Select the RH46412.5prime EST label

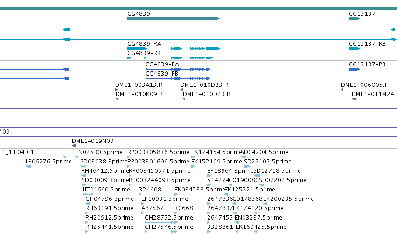(105, 171)
